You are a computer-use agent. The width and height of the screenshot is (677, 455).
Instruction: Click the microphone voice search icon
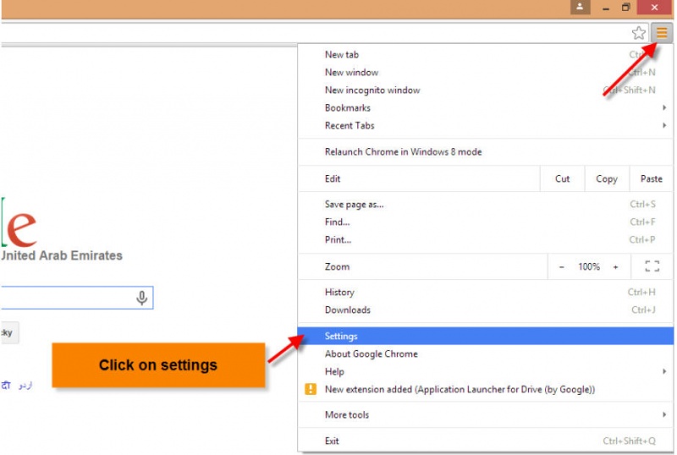click(141, 298)
